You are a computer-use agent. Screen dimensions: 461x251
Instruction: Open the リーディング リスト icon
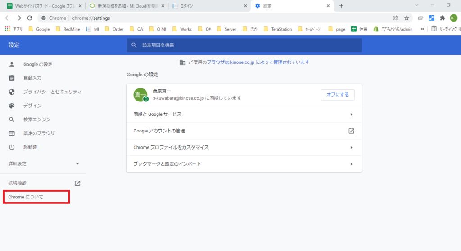point(434,29)
